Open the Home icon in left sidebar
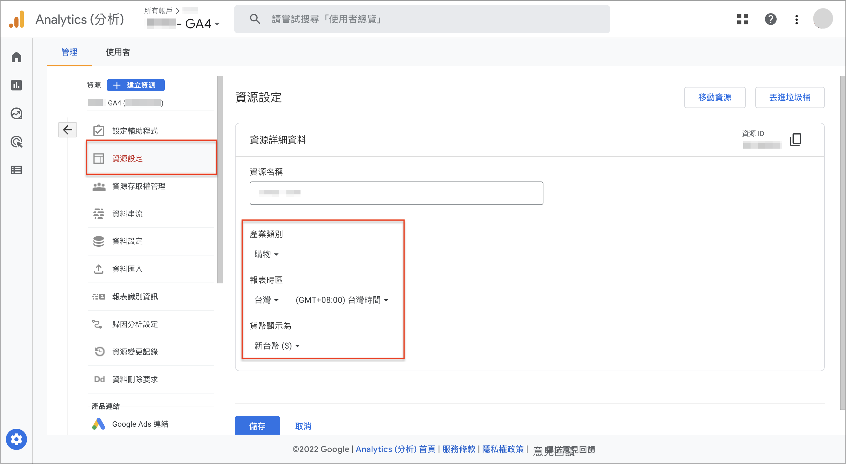The width and height of the screenshot is (846, 464). click(16, 57)
